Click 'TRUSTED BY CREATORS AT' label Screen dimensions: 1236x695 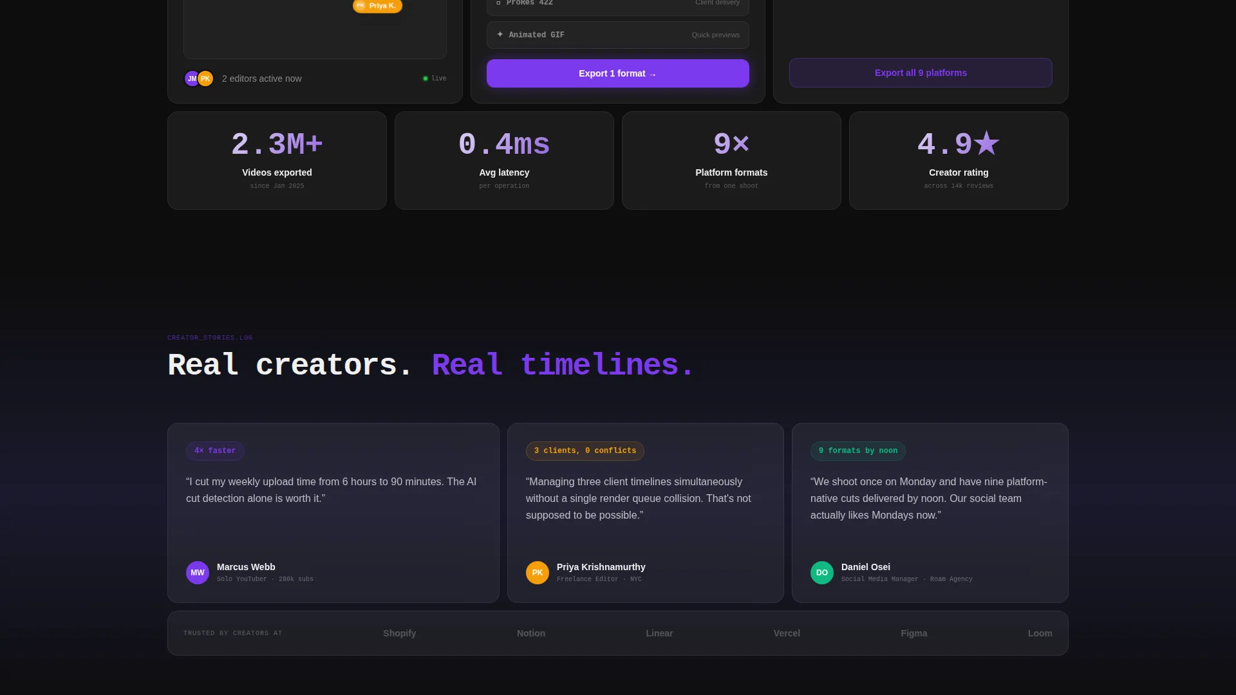coord(233,633)
